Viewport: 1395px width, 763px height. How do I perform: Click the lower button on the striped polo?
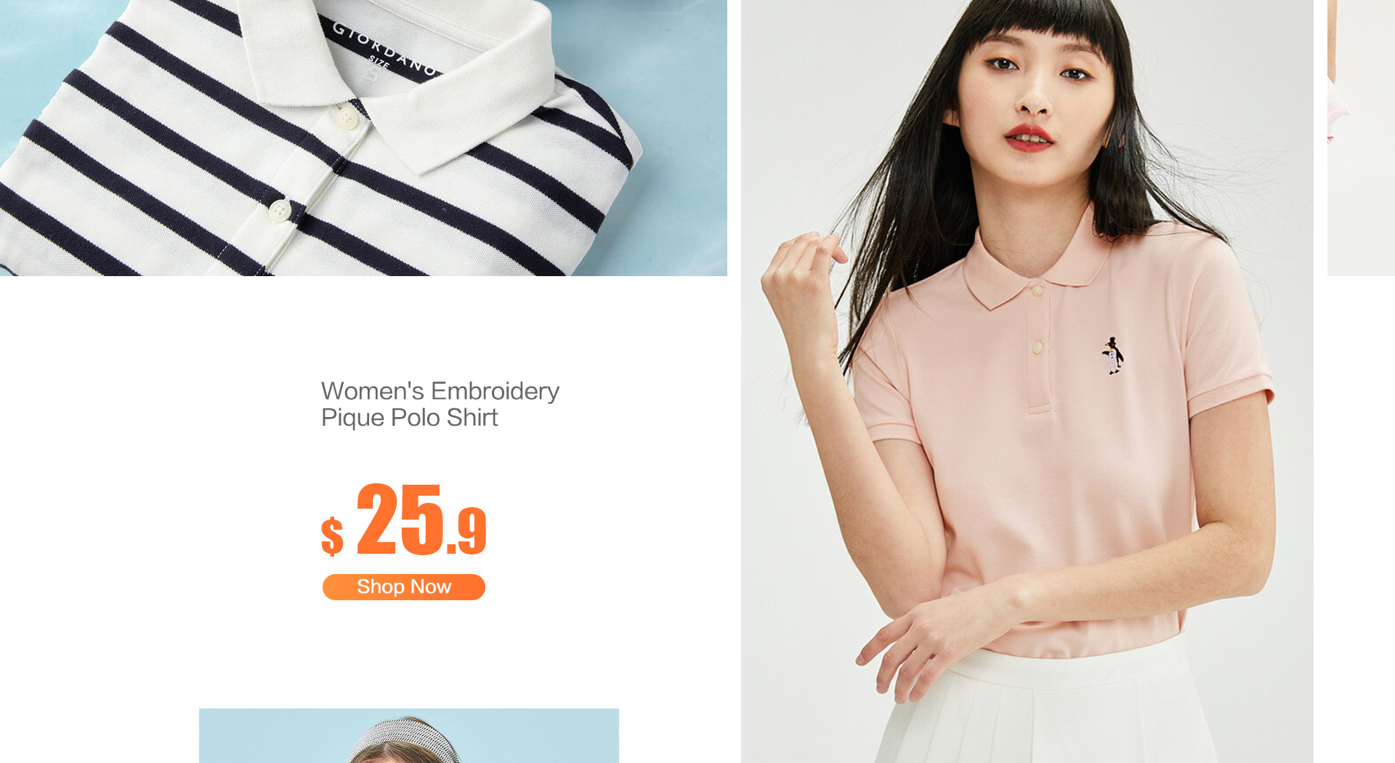[279, 211]
